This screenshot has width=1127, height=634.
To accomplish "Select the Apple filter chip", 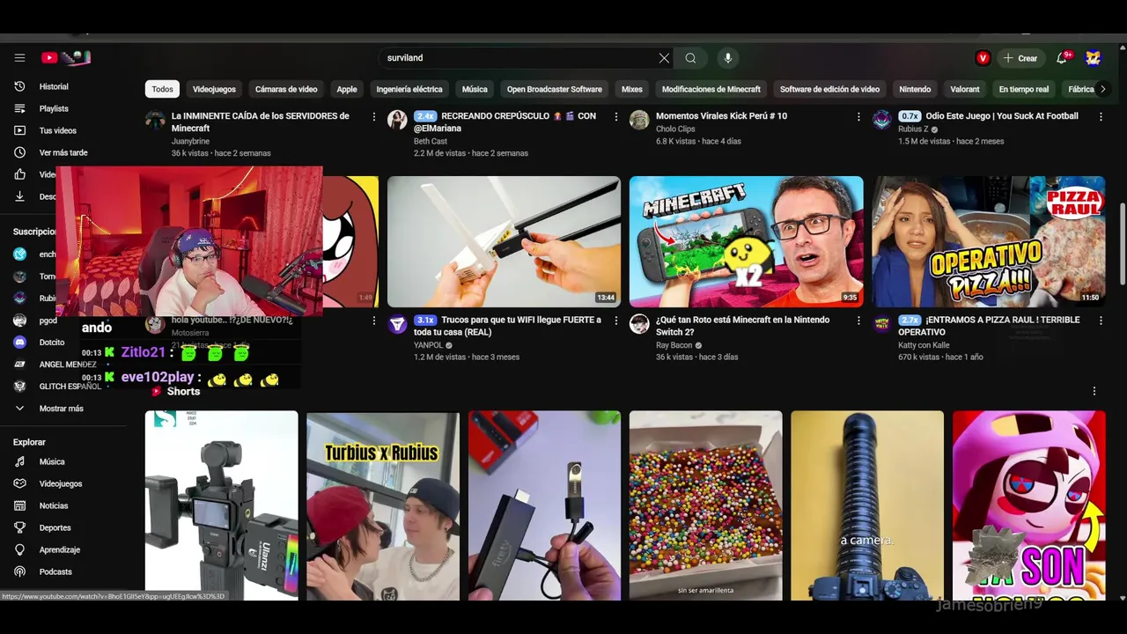I will 347,89.
